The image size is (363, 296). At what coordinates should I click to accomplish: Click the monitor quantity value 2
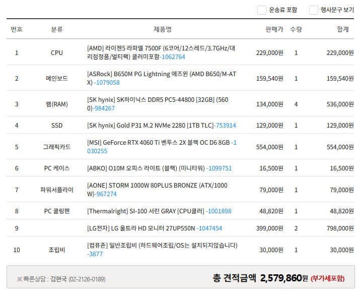point(296,228)
